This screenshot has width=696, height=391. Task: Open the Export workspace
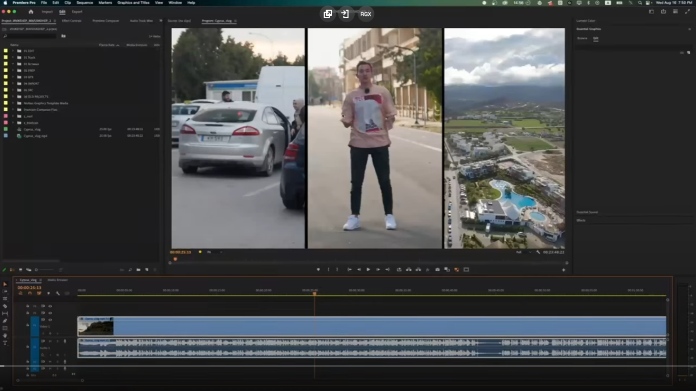(x=77, y=12)
